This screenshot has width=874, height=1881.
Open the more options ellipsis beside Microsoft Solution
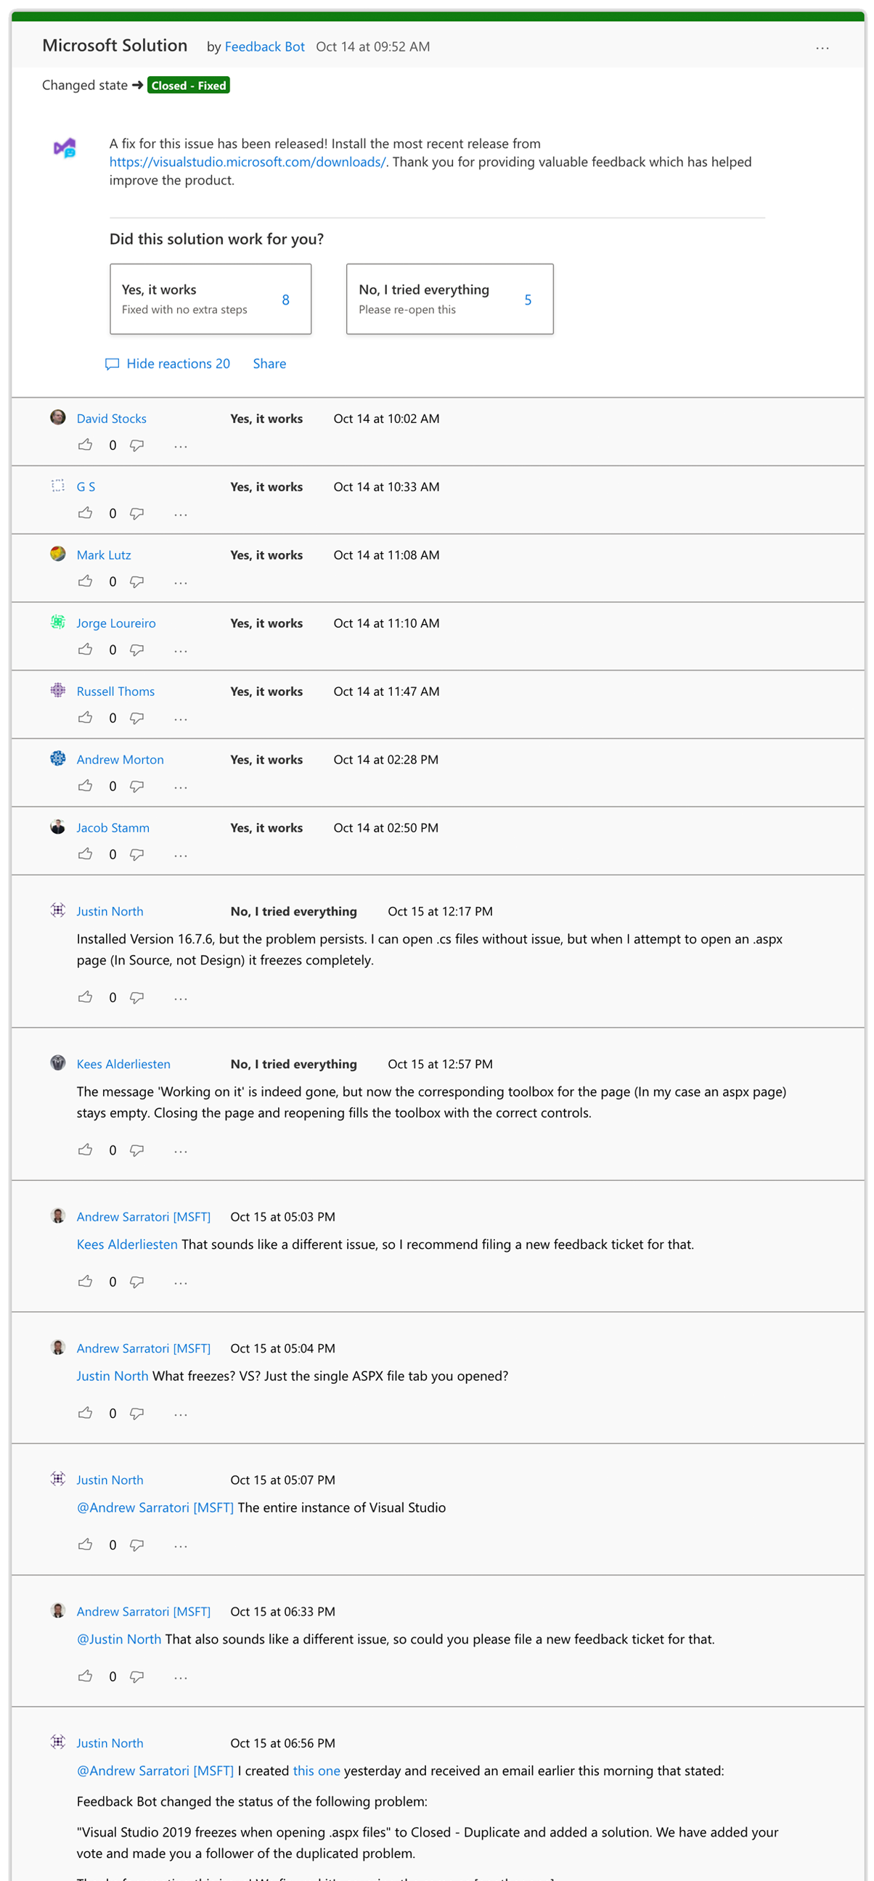(822, 48)
